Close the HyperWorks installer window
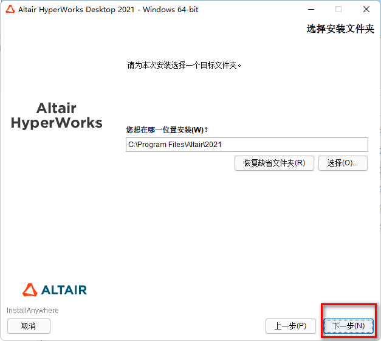This screenshot has width=381, height=341. (x=366, y=9)
